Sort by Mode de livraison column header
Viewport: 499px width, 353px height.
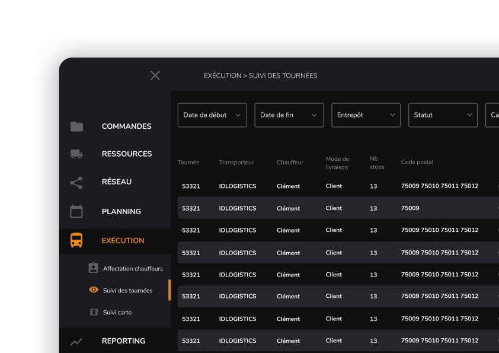point(337,163)
